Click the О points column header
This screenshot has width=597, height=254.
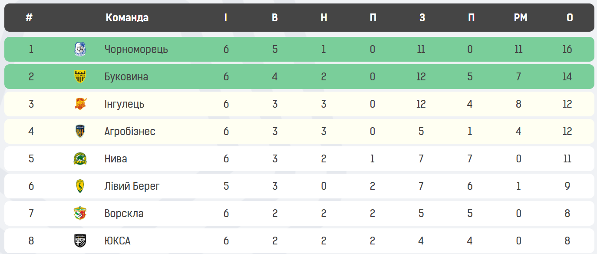[x=570, y=18]
